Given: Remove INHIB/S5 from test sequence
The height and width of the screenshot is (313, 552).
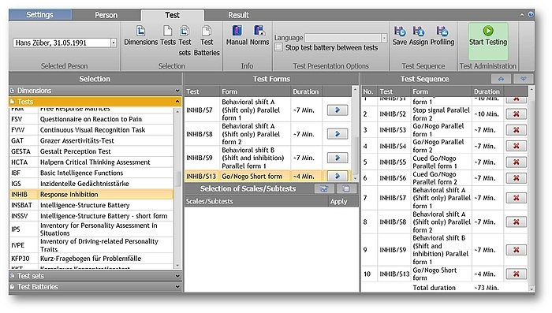Looking at the screenshot, I should click(x=516, y=162).
